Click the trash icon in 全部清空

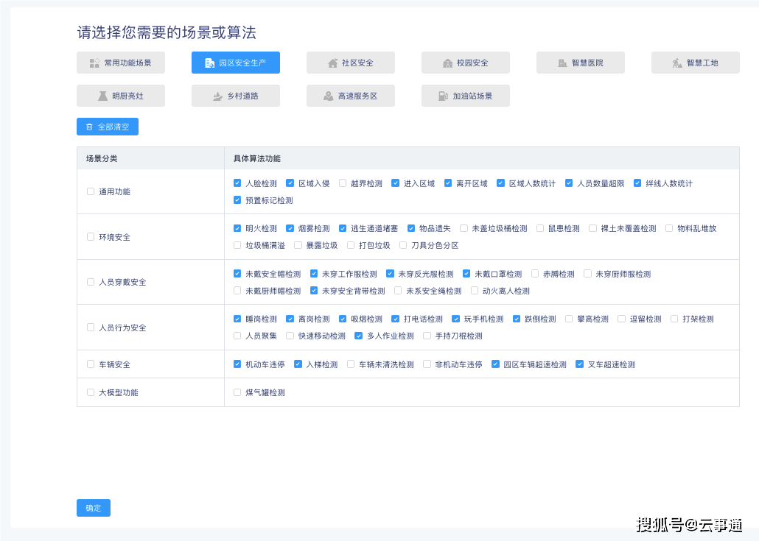pyautogui.click(x=89, y=127)
